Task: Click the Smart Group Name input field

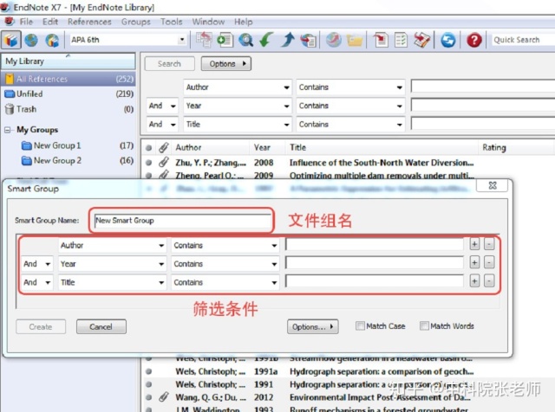Action: pyautogui.click(x=182, y=221)
